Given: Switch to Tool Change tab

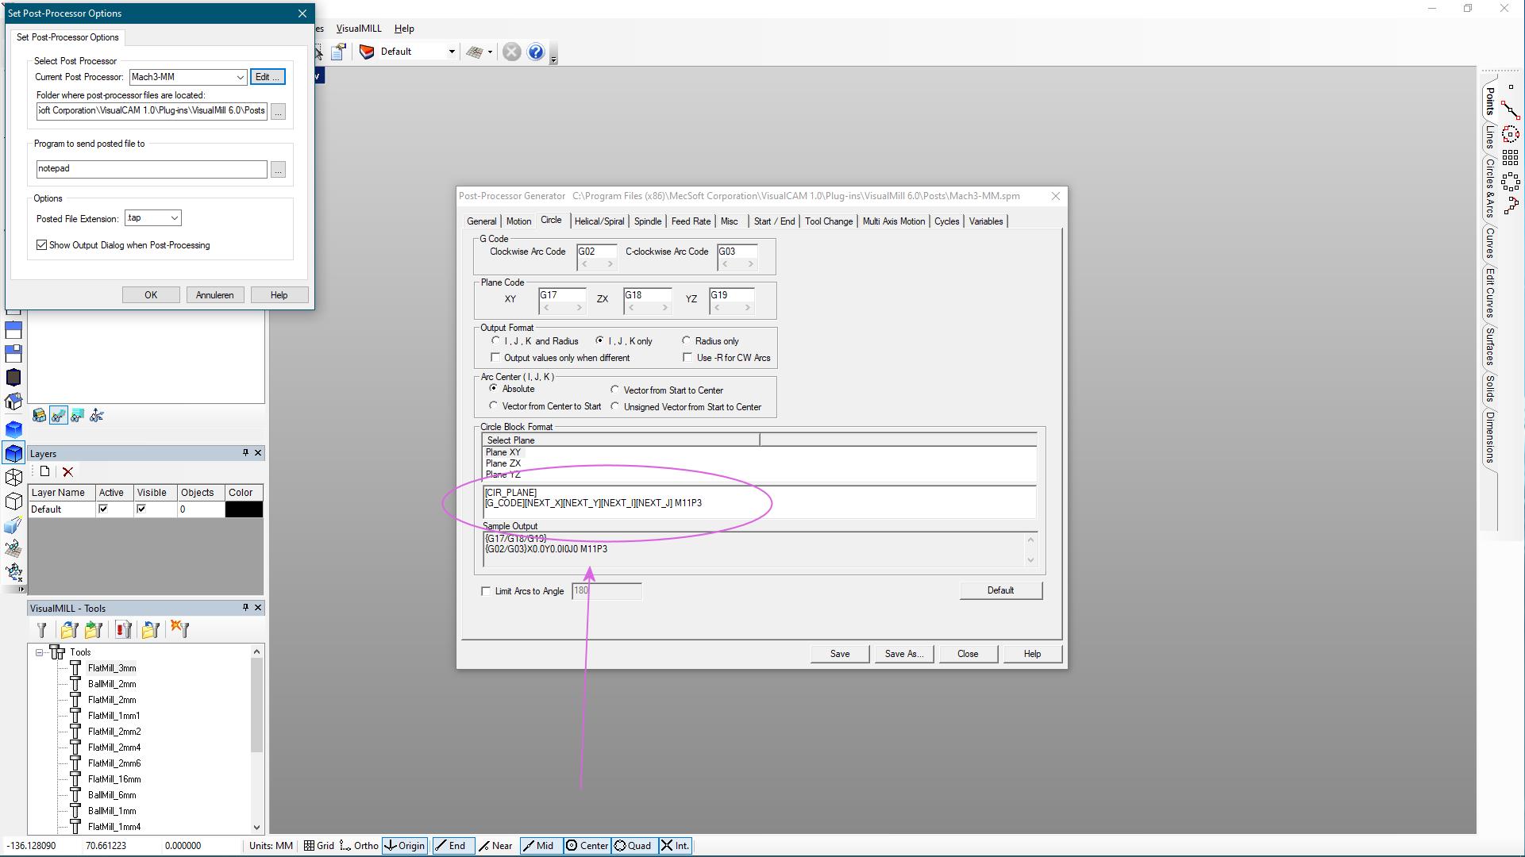Looking at the screenshot, I should coord(829,221).
